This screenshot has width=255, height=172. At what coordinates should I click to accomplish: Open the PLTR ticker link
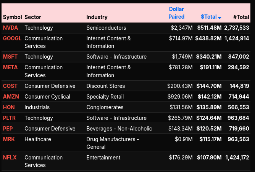click(x=10, y=118)
